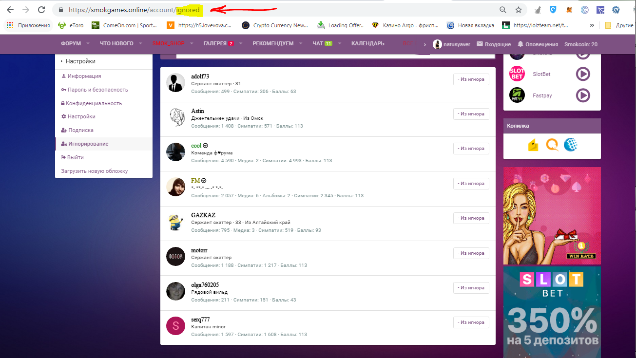The image size is (636, 358).
Task: Click the Fastpay logo icon
Action: pyautogui.click(x=517, y=95)
